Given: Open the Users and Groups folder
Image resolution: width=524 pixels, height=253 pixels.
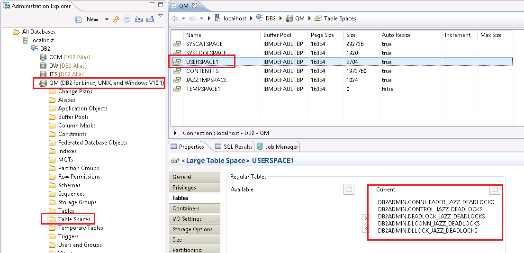Looking at the screenshot, I should (75, 245).
